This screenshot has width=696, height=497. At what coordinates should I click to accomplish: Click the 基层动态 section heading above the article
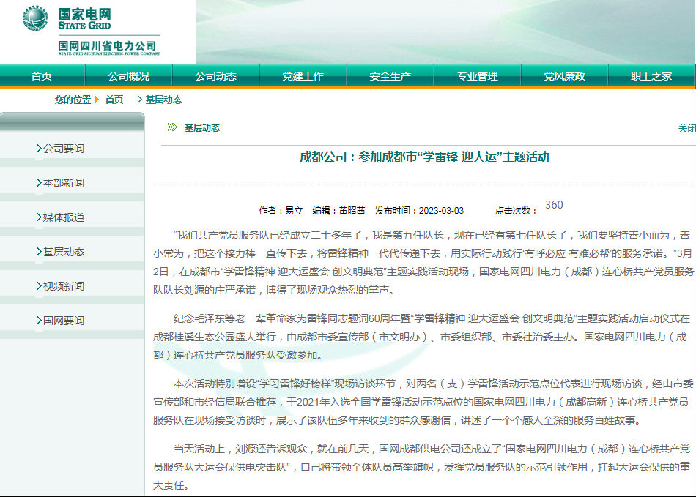[x=202, y=128]
